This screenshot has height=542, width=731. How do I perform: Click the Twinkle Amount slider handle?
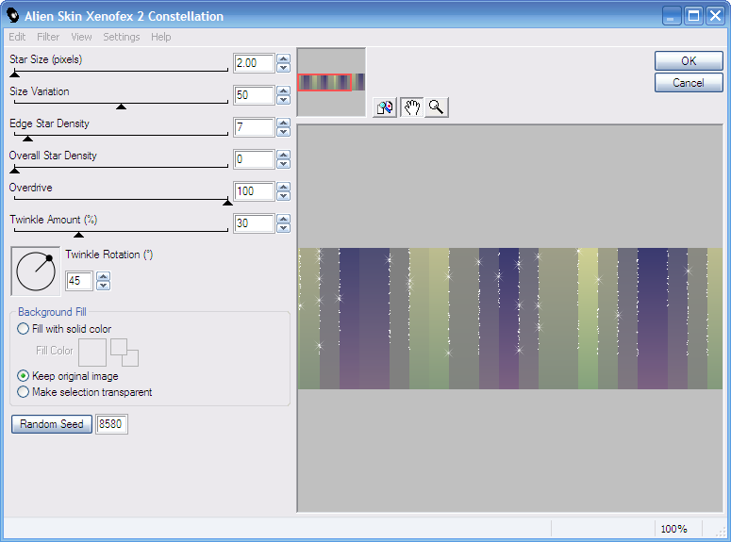point(79,235)
